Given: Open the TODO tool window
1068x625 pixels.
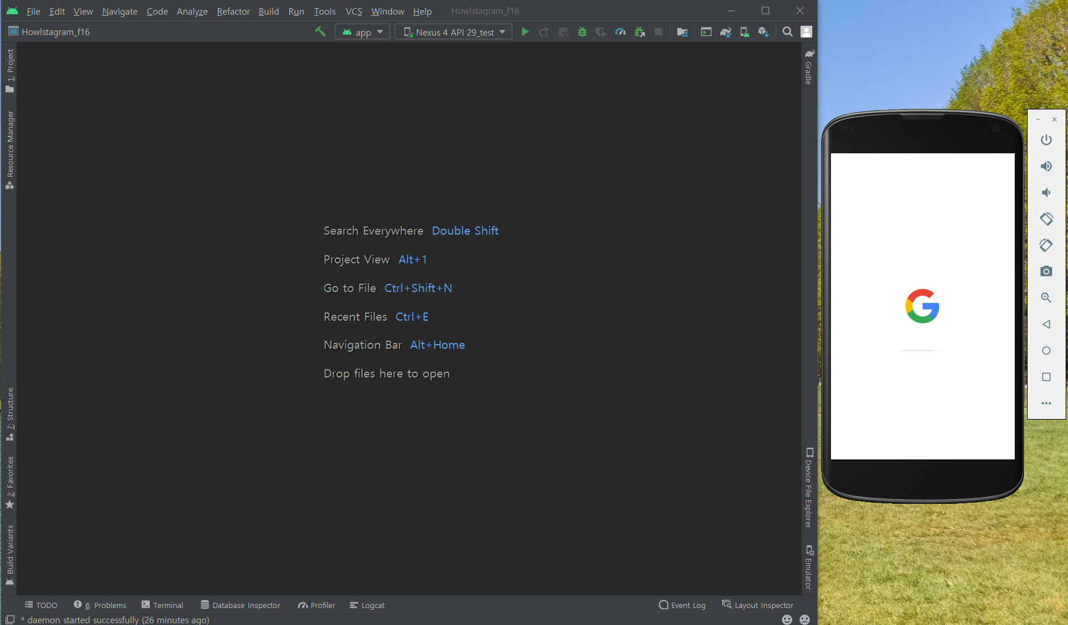Looking at the screenshot, I should pos(41,605).
